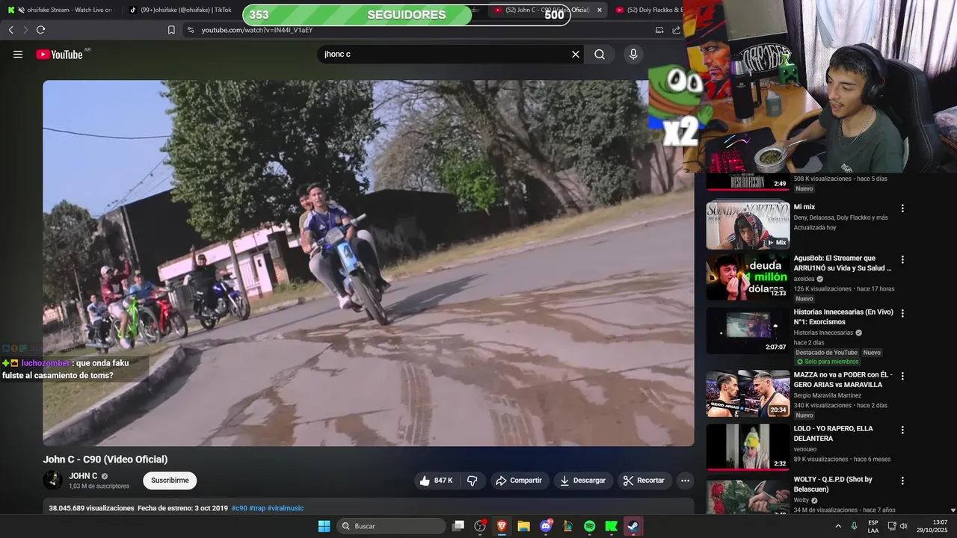Start voice search with microphone icon
The image size is (957, 538).
click(633, 54)
